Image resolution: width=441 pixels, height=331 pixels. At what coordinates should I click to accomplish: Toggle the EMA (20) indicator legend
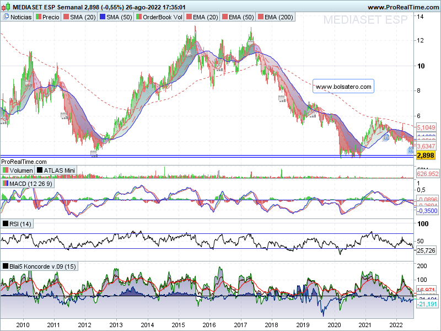202,17
